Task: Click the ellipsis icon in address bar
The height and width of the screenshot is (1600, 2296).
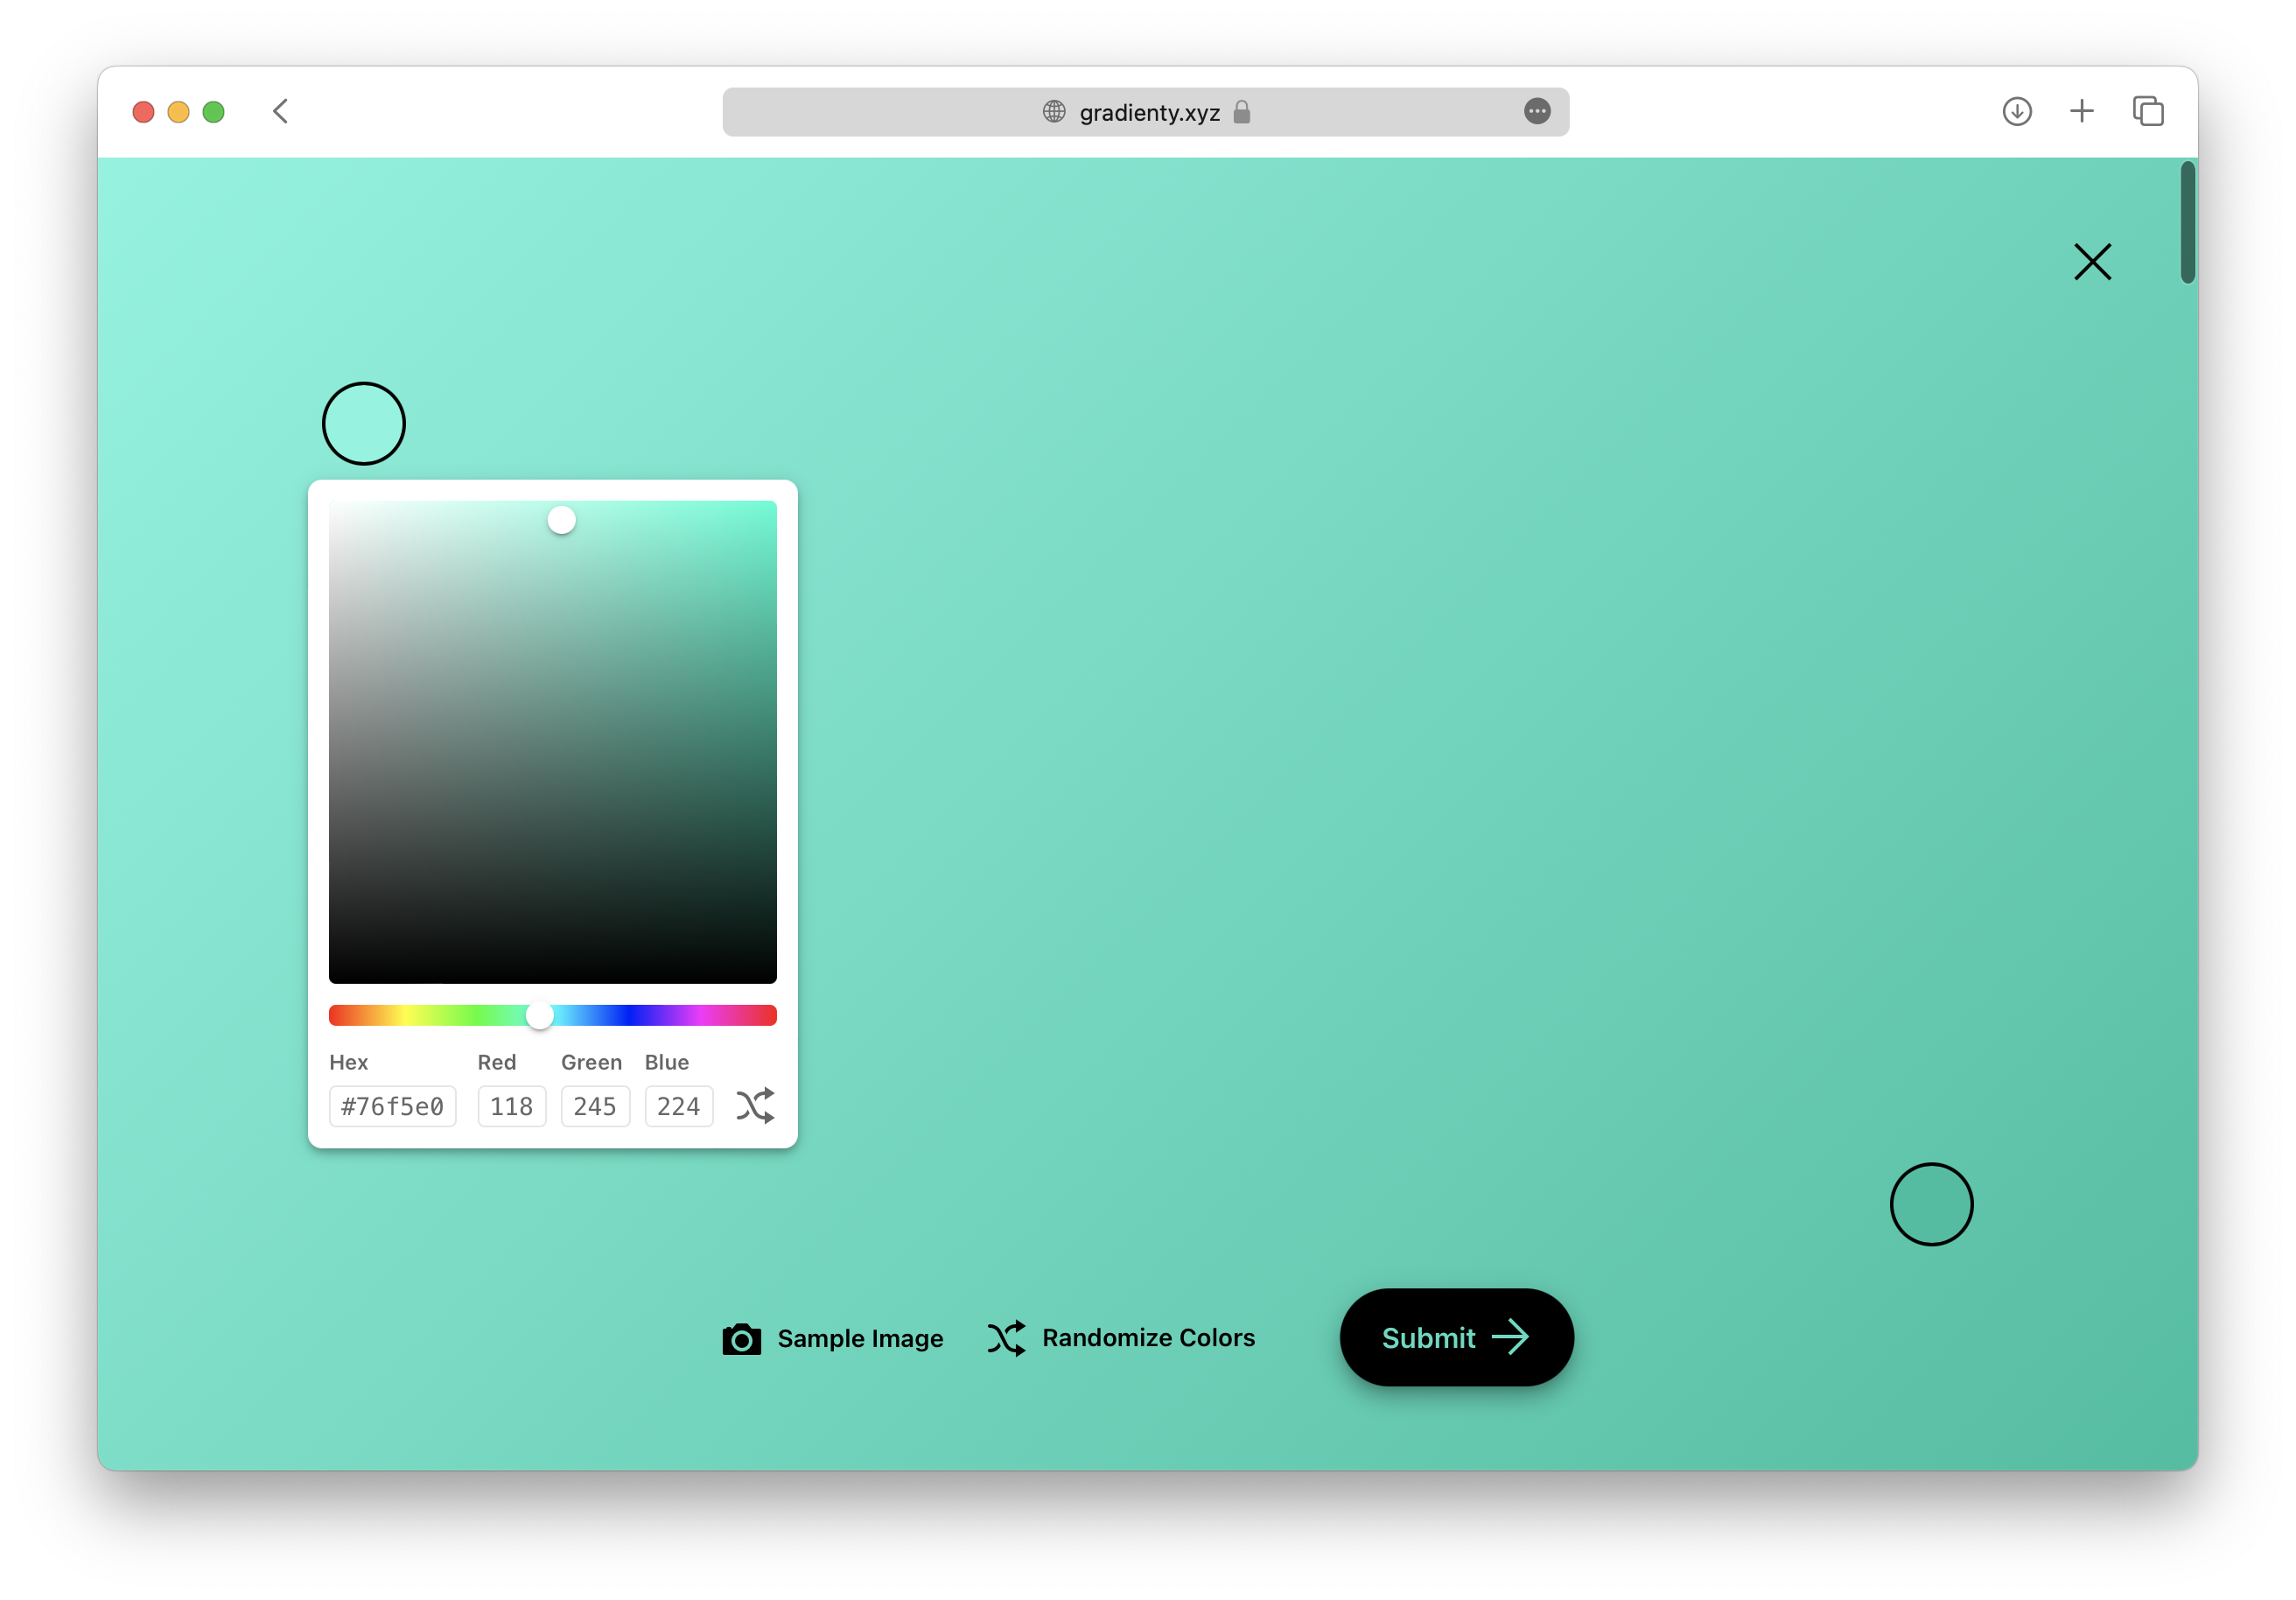Action: [1537, 111]
